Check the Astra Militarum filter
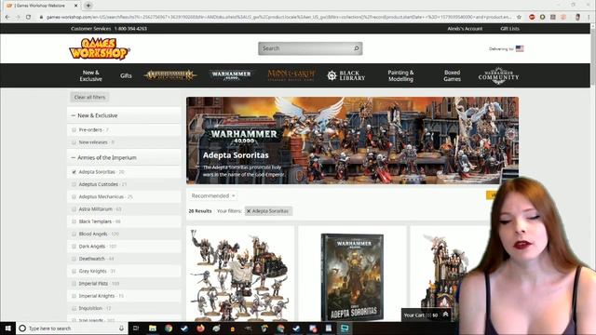 (74, 209)
